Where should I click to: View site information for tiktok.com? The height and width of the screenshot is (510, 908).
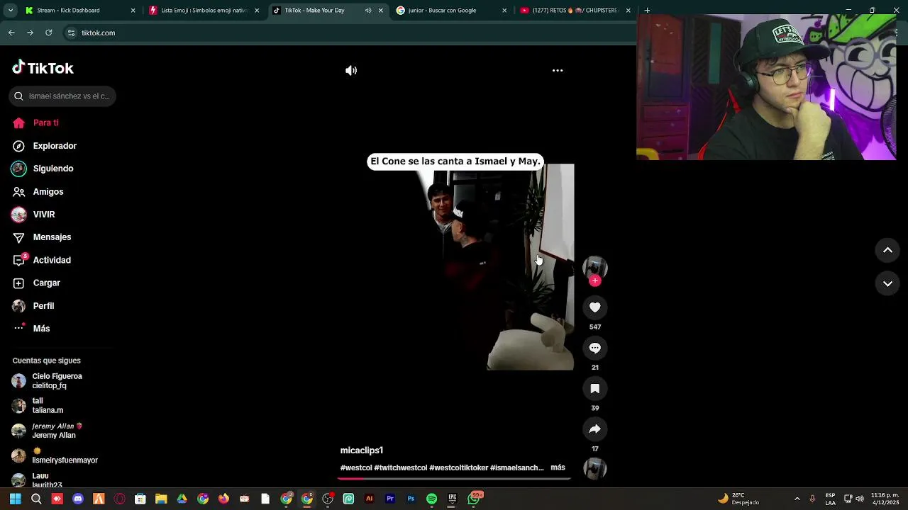point(71,33)
